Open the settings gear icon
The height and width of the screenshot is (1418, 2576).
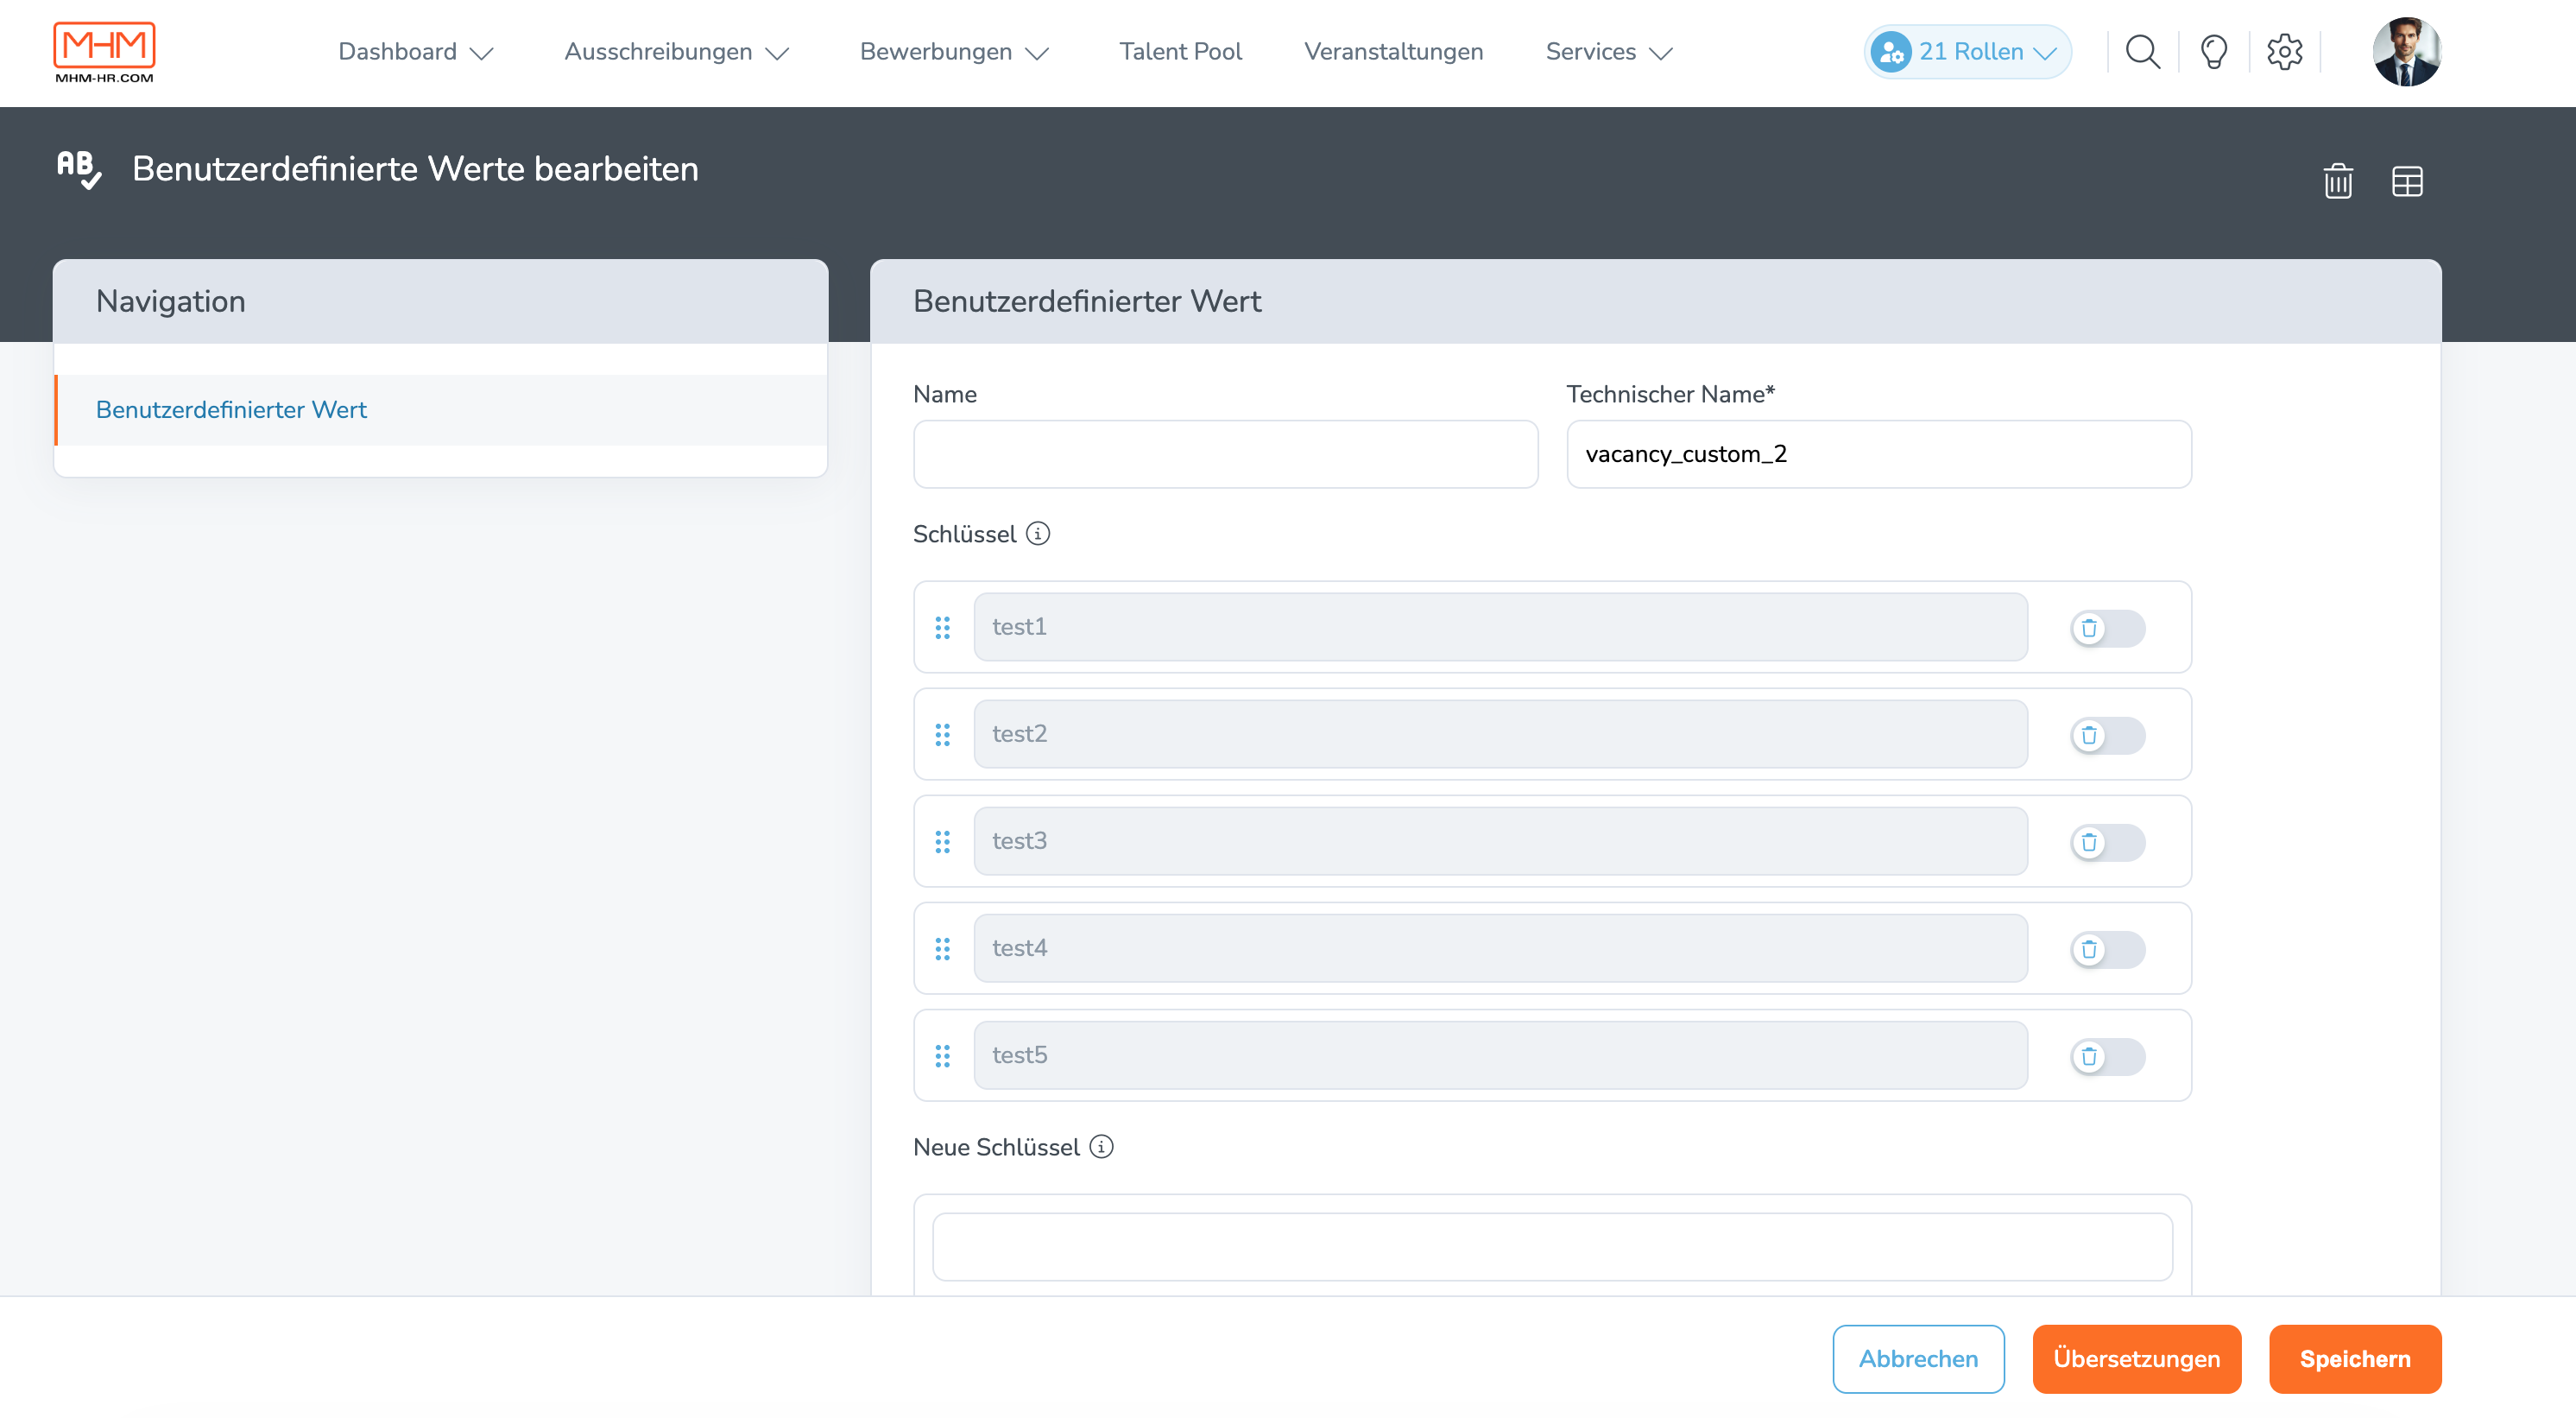[2284, 52]
